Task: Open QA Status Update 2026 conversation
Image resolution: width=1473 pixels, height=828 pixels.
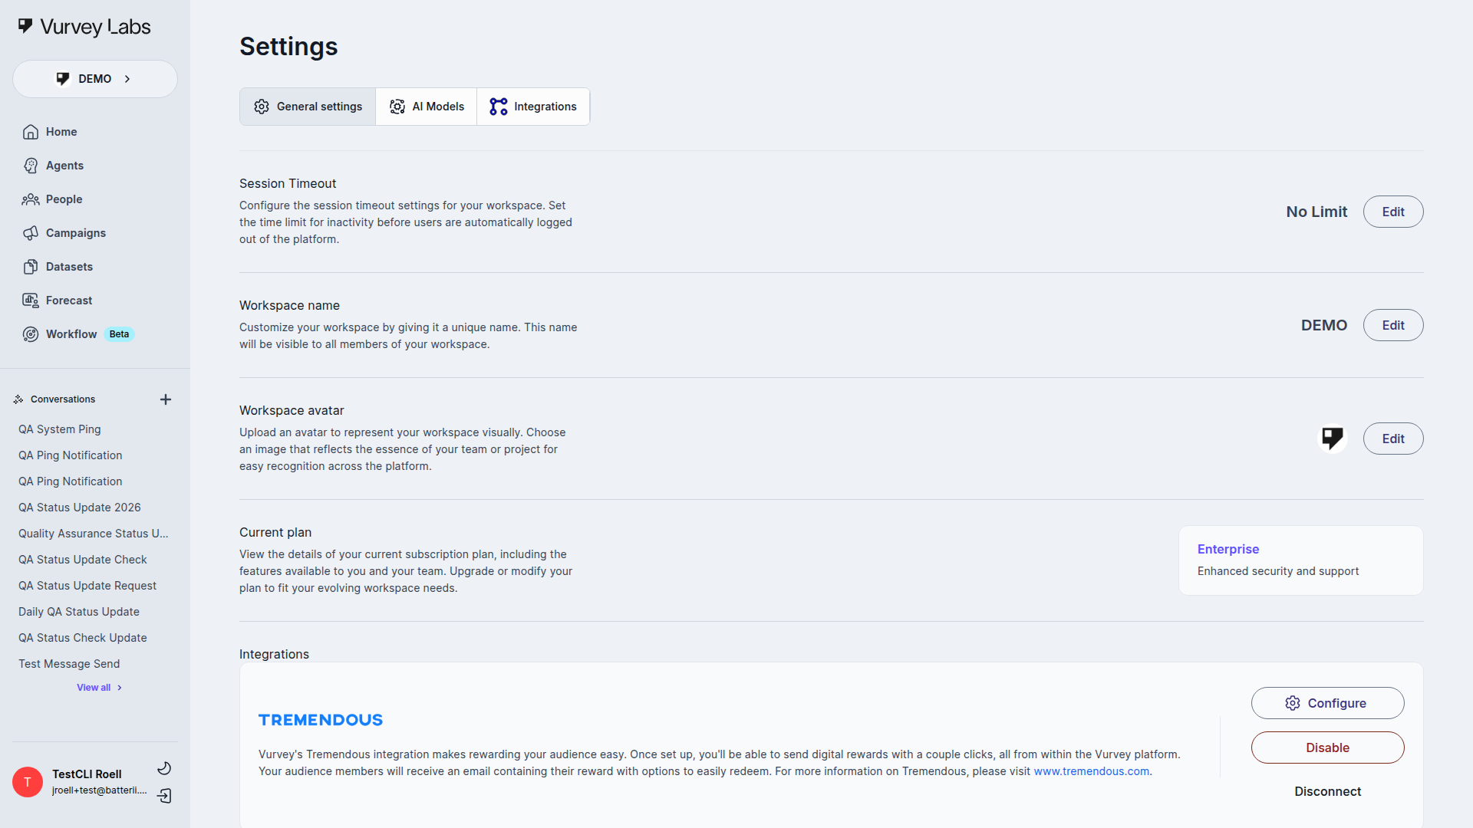Action: [80, 508]
